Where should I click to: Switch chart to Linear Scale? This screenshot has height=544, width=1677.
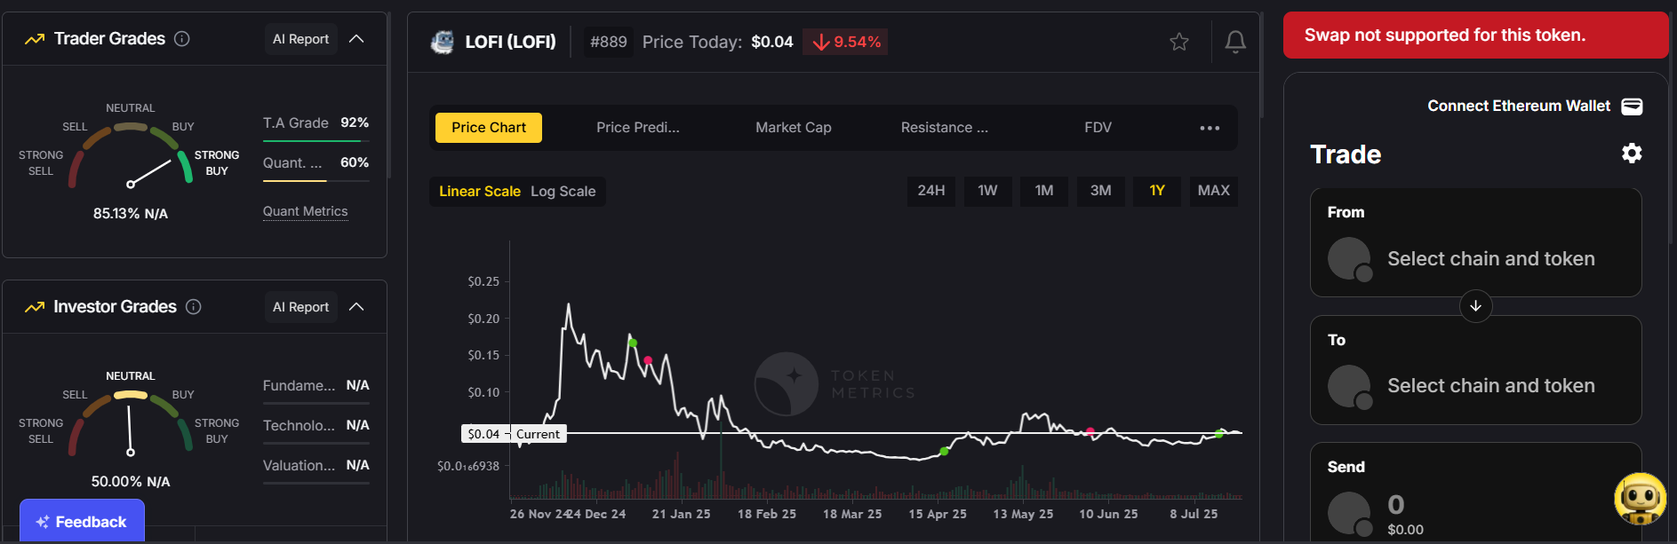[480, 192]
